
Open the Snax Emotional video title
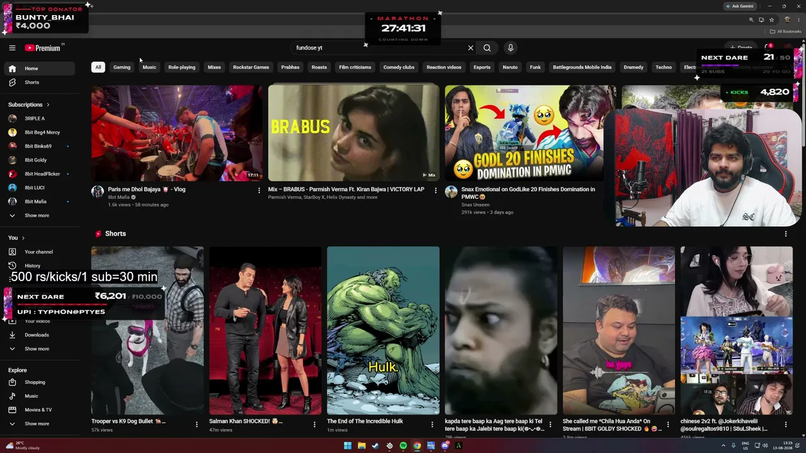pos(528,193)
